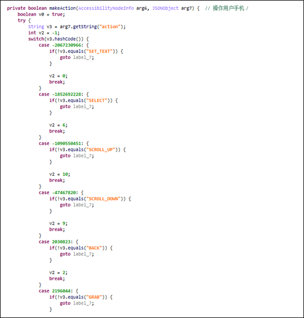Image resolution: width=304 pixels, height=318 pixels.
Task: Click goto label_7 under SET_TEXT check
Action: (77, 57)
